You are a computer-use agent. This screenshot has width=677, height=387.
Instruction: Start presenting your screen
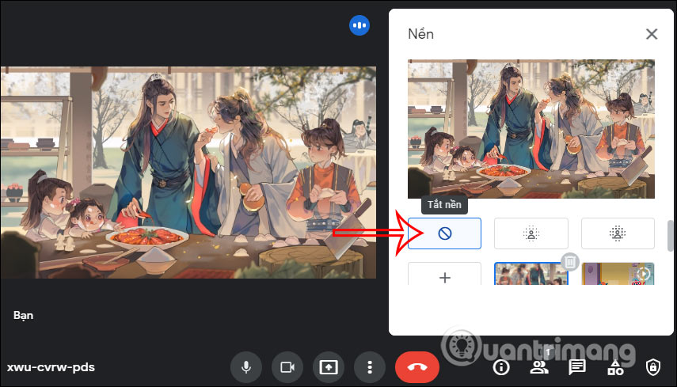pos(329,367)
